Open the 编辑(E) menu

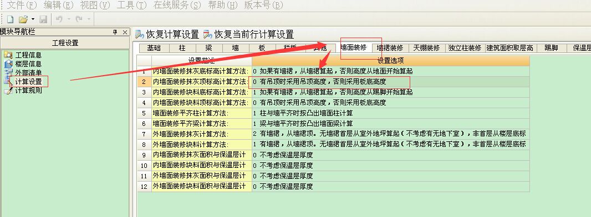pyautogui.click(x=59, y=6)
